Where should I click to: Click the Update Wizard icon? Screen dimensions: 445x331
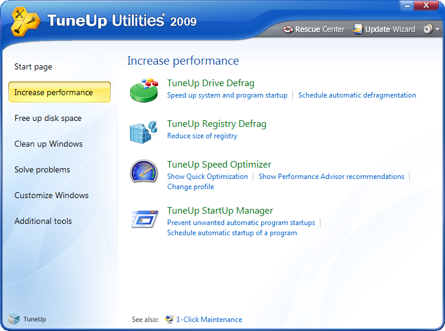click(x=358, y=29)
